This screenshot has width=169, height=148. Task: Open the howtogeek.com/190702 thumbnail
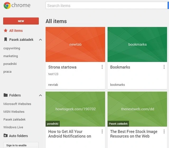(75, 109)
